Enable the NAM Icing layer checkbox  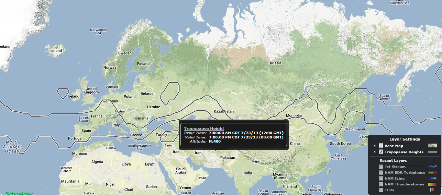[x=381, y=178]
